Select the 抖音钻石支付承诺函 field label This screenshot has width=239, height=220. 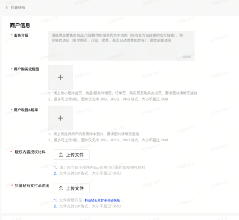pos(32,186)
